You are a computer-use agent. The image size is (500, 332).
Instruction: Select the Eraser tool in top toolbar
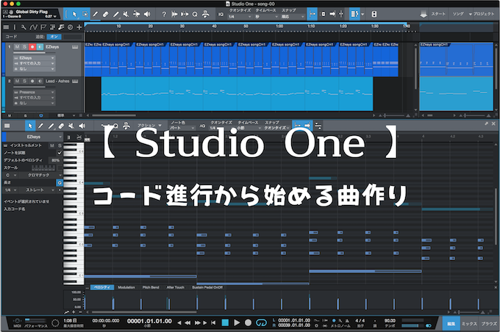point(106,14)
